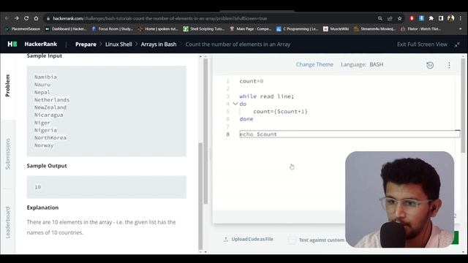Image resolution: width=468 pixels, height=263 pixels.
Task: Open the C Programming bookmark
Action: click(298, 29)
